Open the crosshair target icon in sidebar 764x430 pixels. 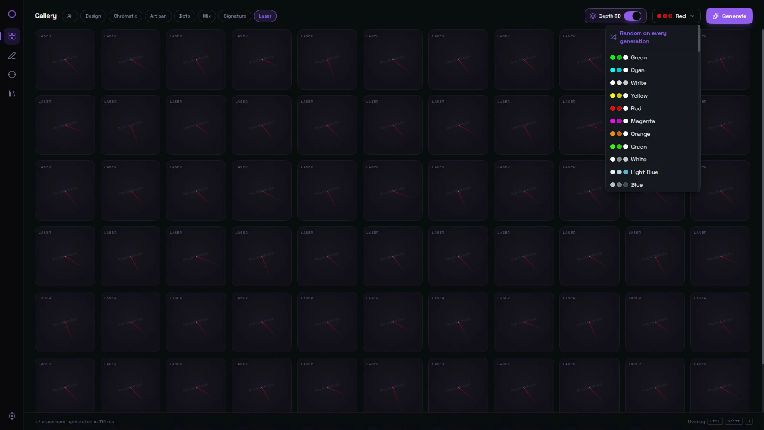point(12,74)
